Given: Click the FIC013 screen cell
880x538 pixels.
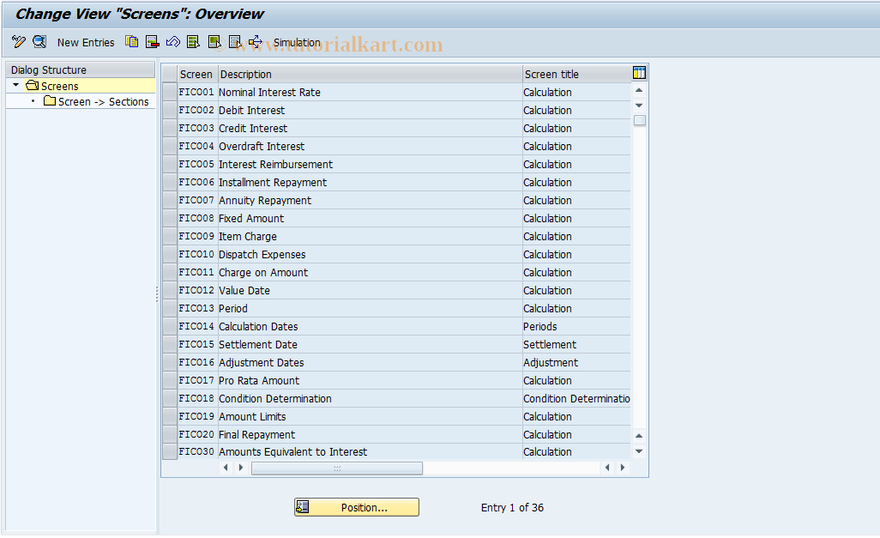Looking at the screenshot, I should pos(196,308).
